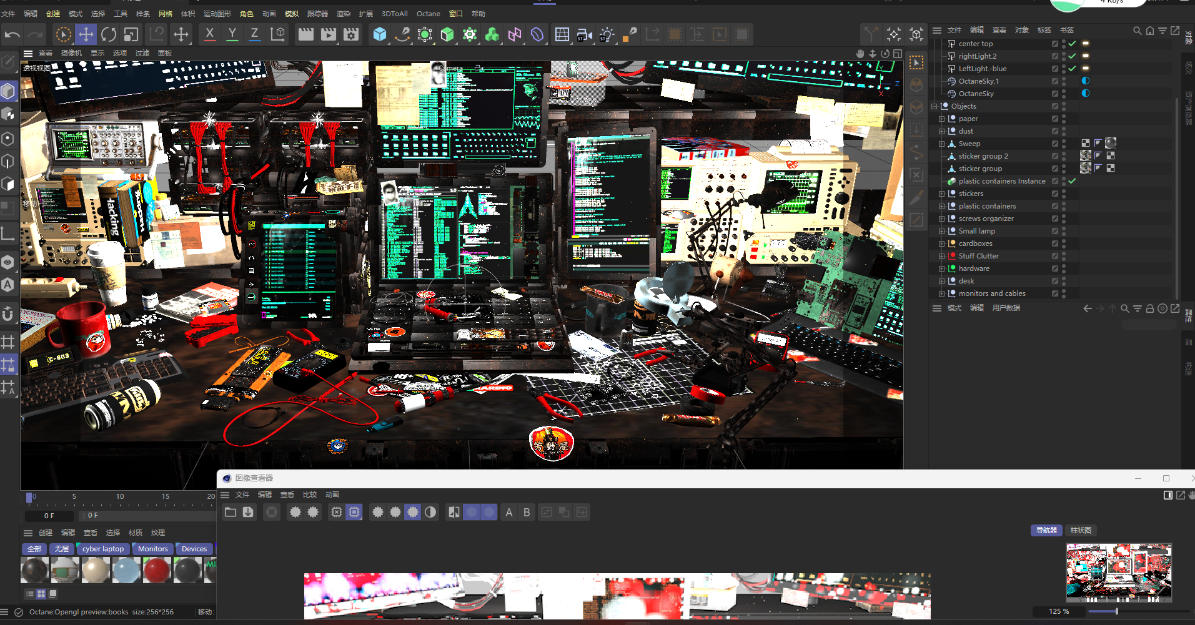
Task: Click the Monitors material layer button
Action: 153,549
